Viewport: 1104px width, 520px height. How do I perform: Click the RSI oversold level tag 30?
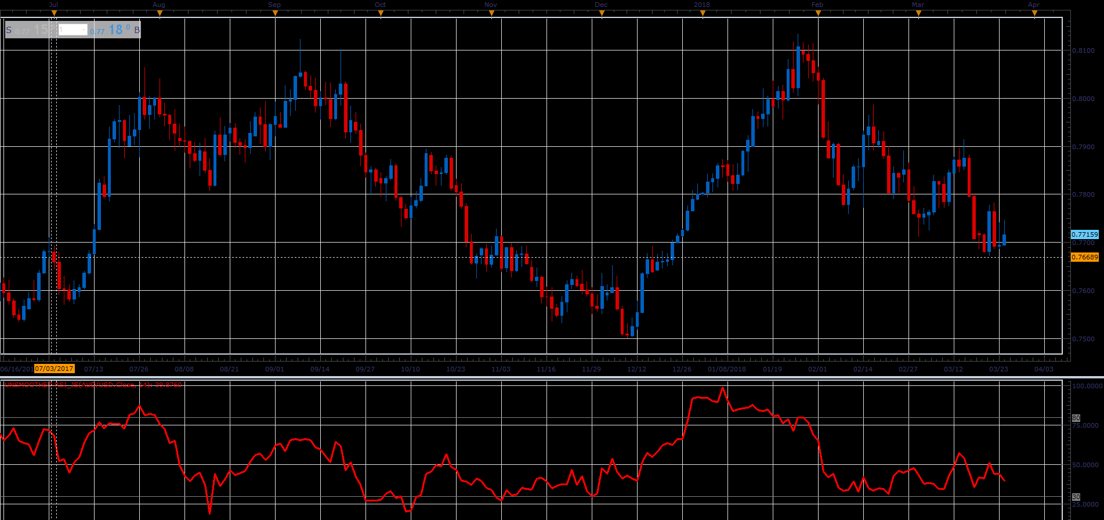1076,497
